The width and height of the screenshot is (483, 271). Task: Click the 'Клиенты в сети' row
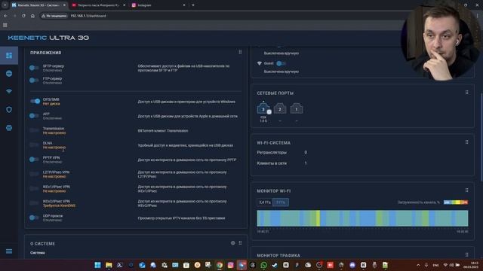[x=281, y=163]
